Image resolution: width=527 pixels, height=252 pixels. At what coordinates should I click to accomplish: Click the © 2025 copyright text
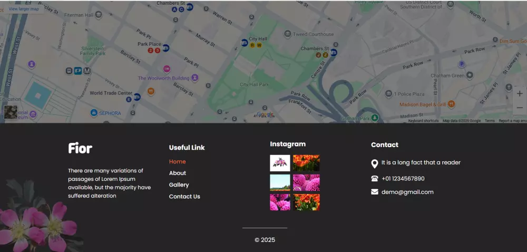[265, 240]
